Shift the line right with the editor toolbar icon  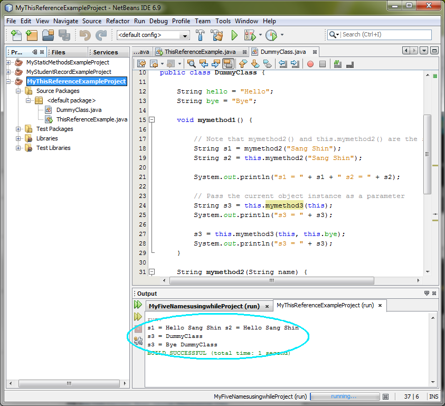click(x=295, y=63)
